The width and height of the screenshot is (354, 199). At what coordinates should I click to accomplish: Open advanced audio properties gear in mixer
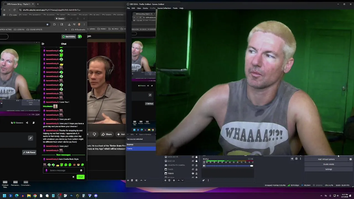pyautogui.click(x=204, y=180)
